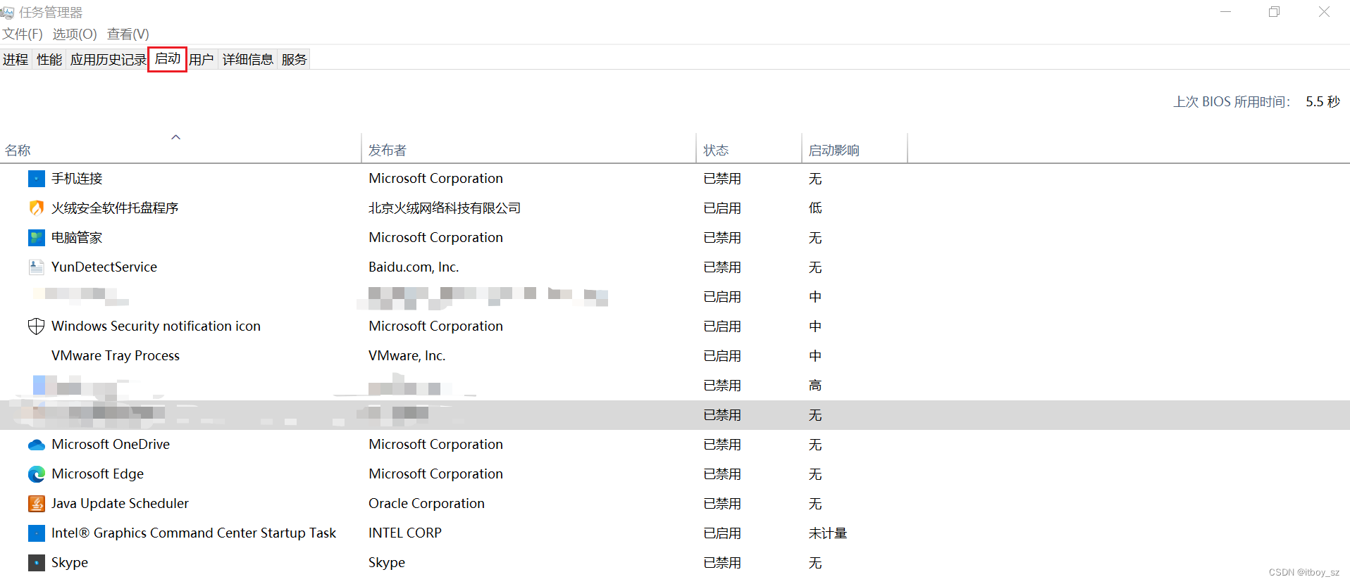
Task: Click Skype publisher cell
Action: (387, 563)
